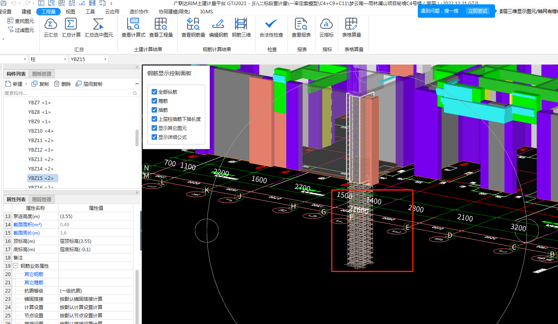558x324 pixels.
Task: Open the 其它钢筋 property link
Action: [x=34, y=274]
